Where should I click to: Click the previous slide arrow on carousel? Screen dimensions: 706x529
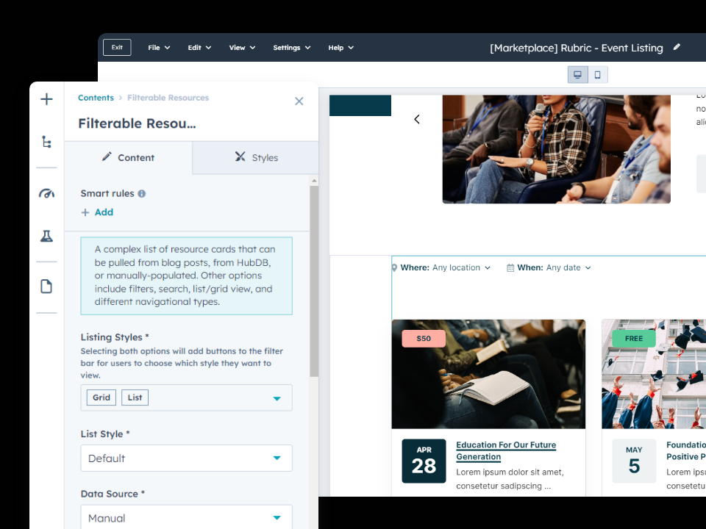click(417, 119)
